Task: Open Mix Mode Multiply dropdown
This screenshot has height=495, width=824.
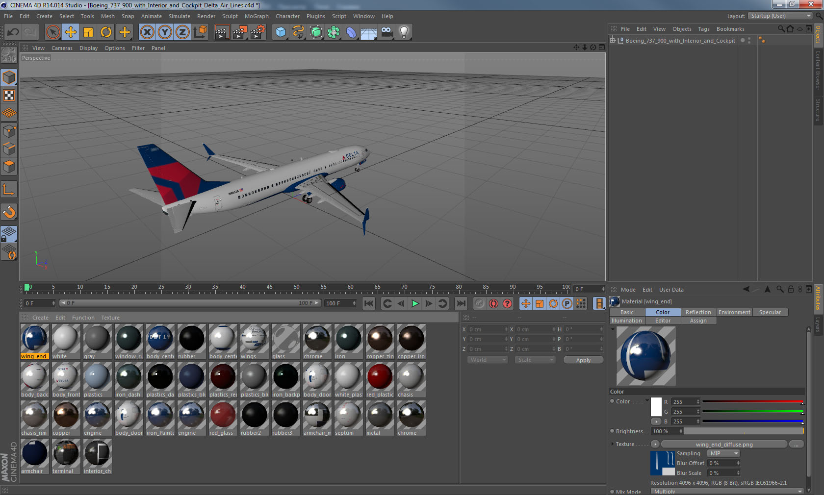Action: click(x=728, y=492)
